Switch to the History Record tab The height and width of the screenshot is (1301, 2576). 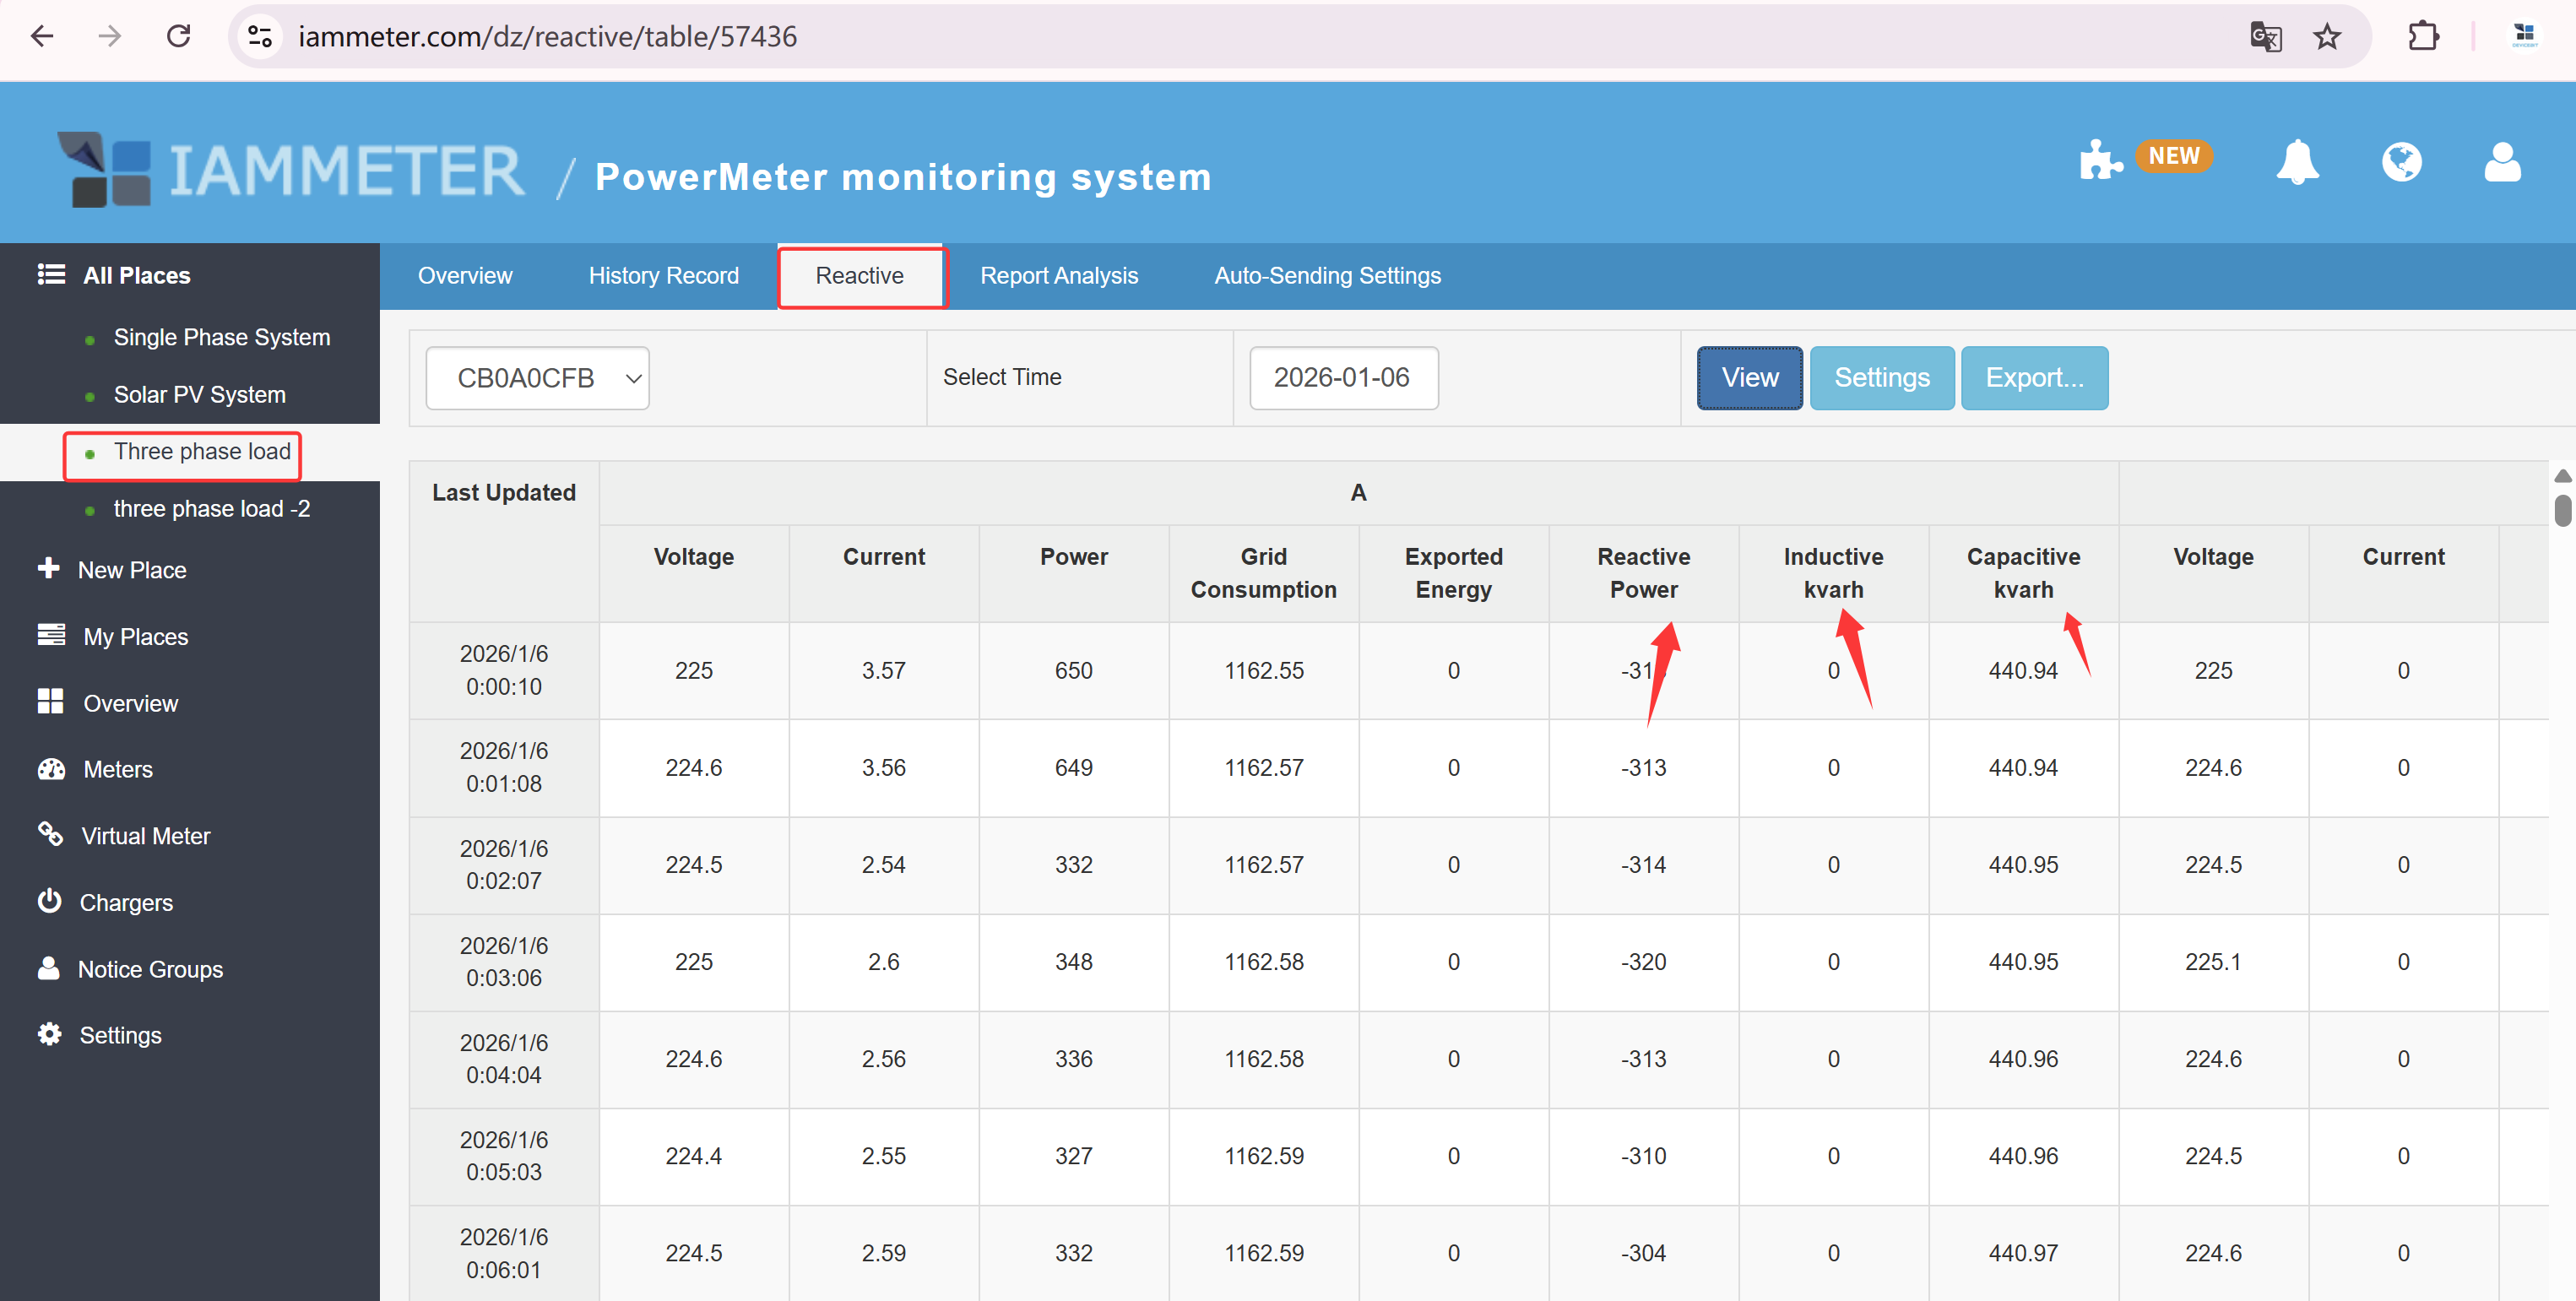tap(663, 275)
